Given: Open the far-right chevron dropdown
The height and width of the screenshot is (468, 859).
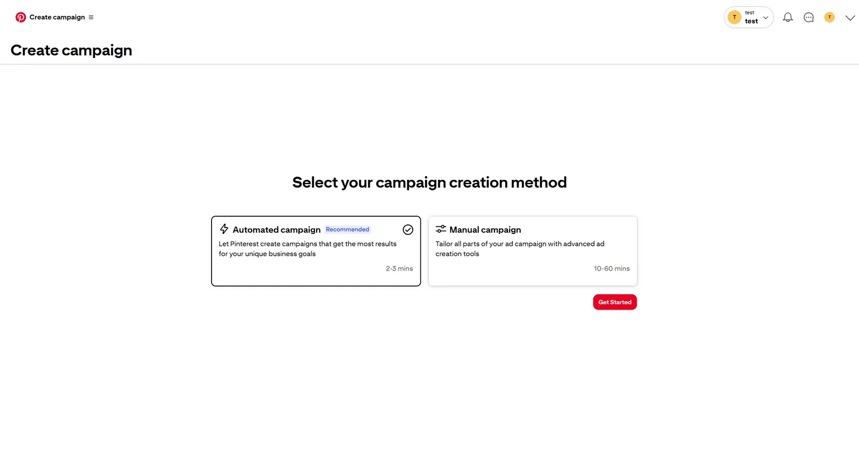Looking at the screenshot, I should (850, 18).
